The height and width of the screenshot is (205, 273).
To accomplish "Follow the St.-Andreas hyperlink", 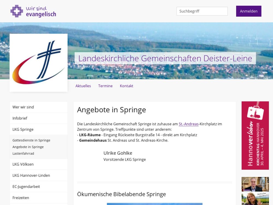I will 189,124.
